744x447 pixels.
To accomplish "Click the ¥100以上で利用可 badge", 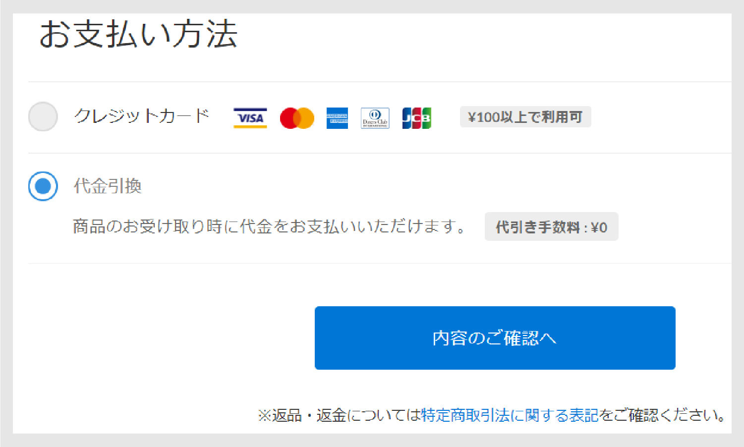I will click(525, 117).
